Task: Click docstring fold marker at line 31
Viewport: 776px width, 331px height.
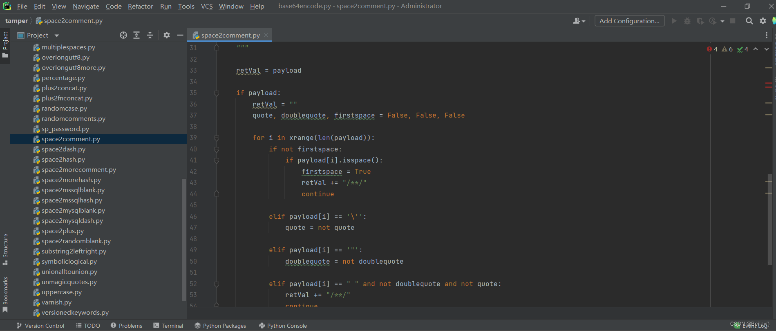Action: tap(217, 48)
